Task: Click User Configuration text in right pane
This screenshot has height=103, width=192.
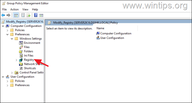Action: click(112, 38)
